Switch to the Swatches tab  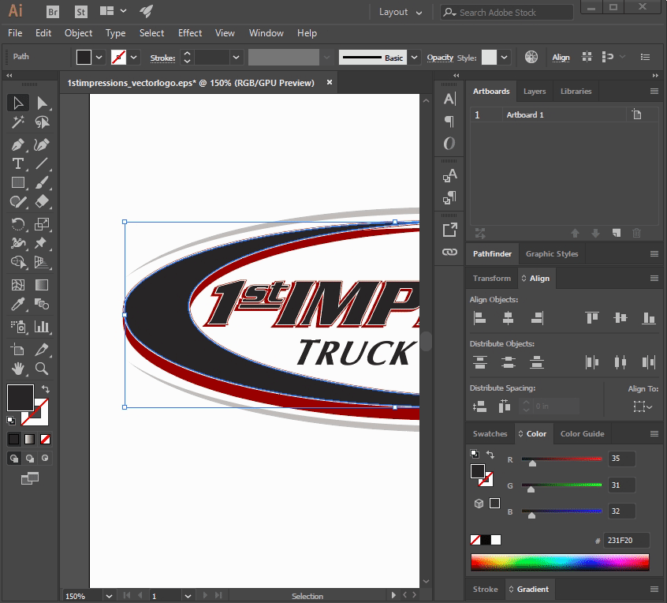(490, 433)
